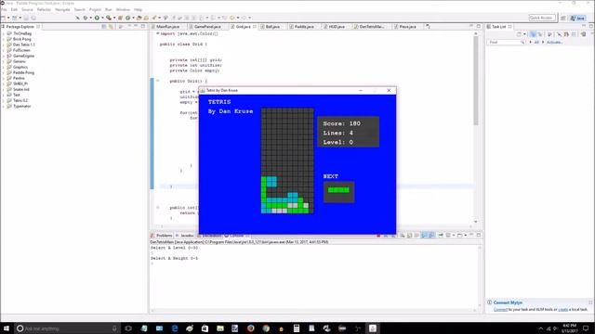Click the Open Type icon in toolbar
Screen dimensions: 595x334
[x=139, y=18]
